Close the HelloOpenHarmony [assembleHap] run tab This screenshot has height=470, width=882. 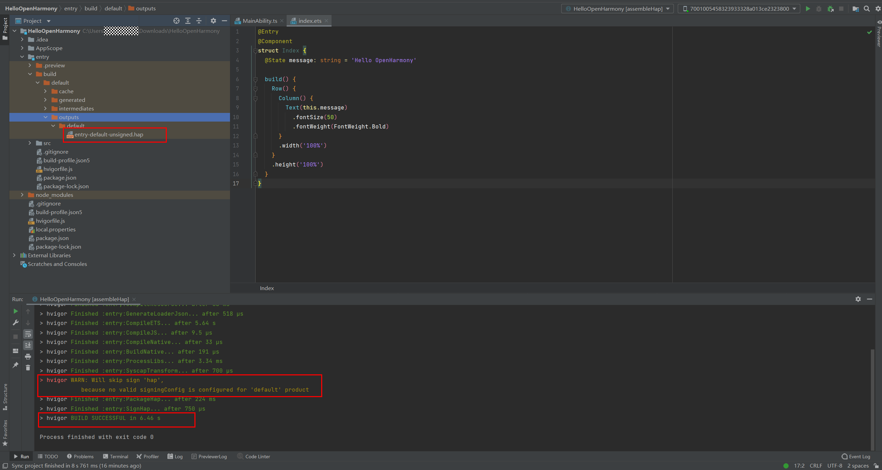tap(134, 299)
